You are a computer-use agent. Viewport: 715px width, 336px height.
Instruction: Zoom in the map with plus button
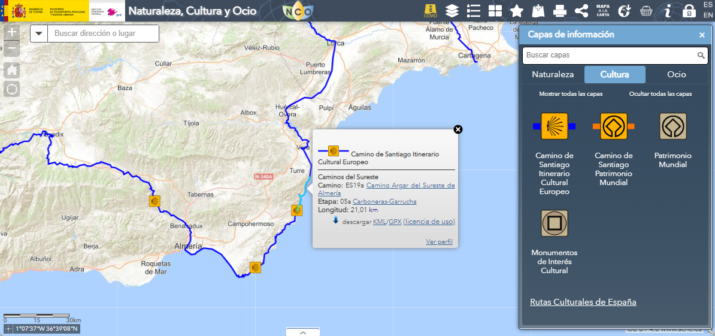point(12,32)
